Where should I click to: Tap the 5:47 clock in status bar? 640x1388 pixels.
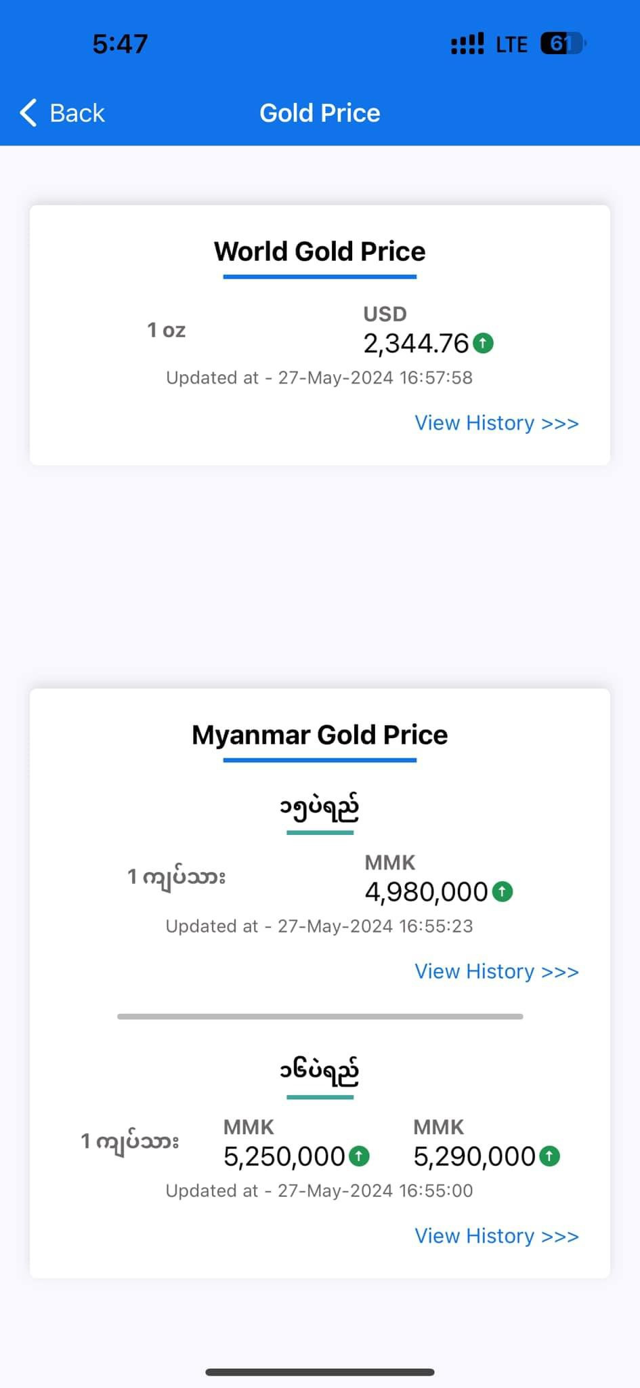pos(120,44)
